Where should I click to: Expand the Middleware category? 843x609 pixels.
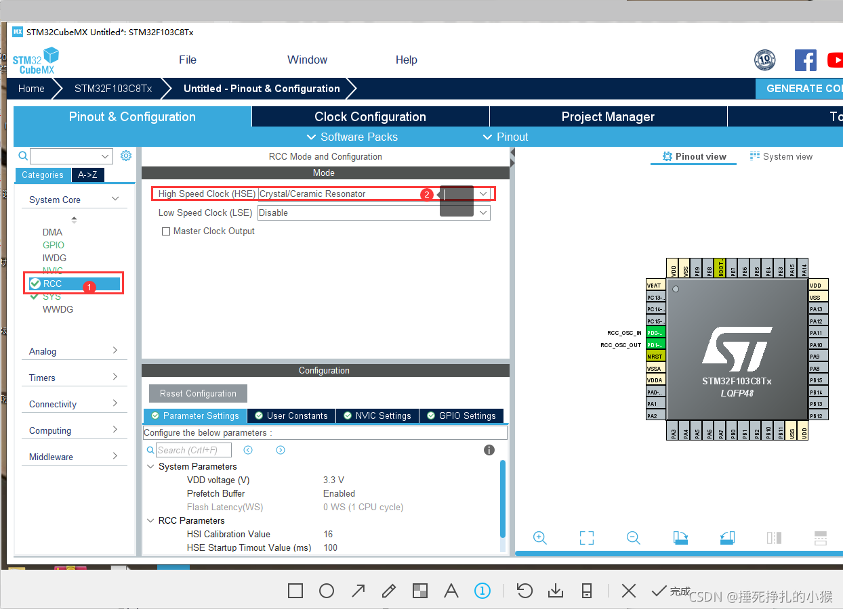[115, 456]
